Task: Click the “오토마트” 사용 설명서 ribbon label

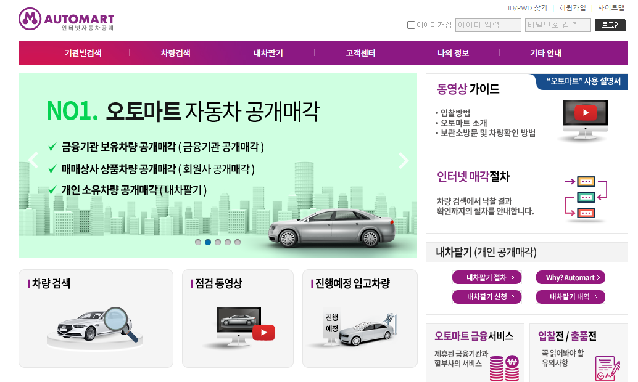Action: pos(584,81)
